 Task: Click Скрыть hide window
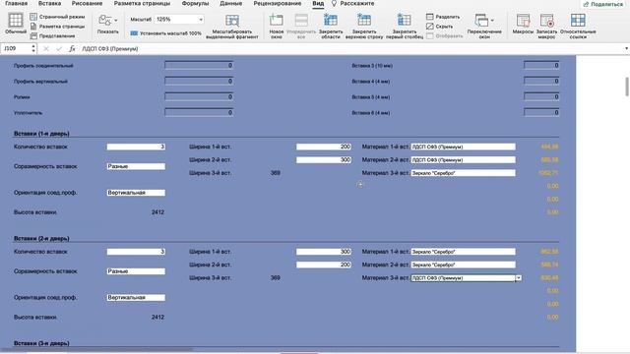click(x=440, y=27)
